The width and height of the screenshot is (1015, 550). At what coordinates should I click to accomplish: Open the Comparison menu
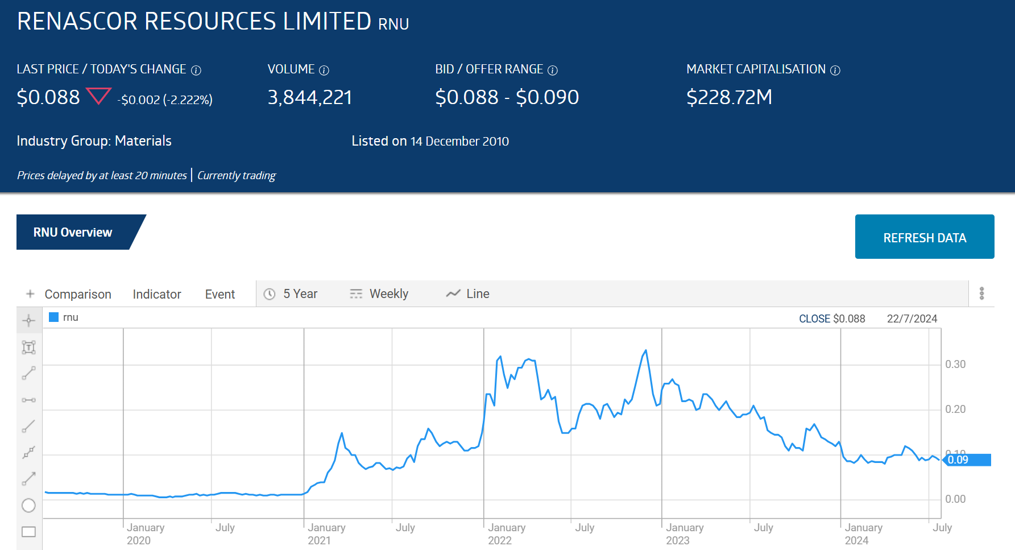coord(78,294)
